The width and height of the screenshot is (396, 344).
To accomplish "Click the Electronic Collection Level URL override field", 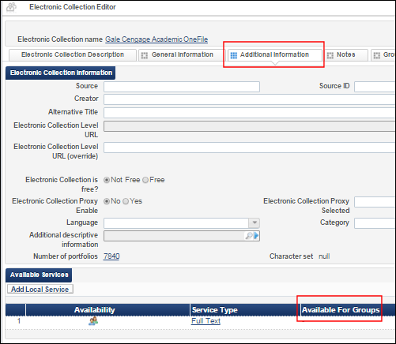I will coord(249,148).
